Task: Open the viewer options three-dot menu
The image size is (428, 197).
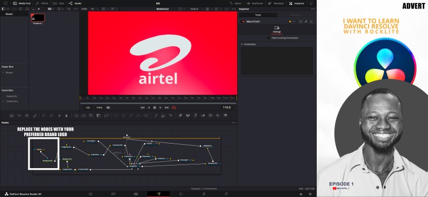Action: 234,9
